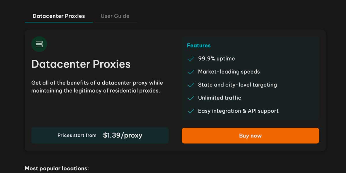Viewport: 346px width, 173px height.
Task: Click the Easy integration & API support text
Action: click(238, 111)
